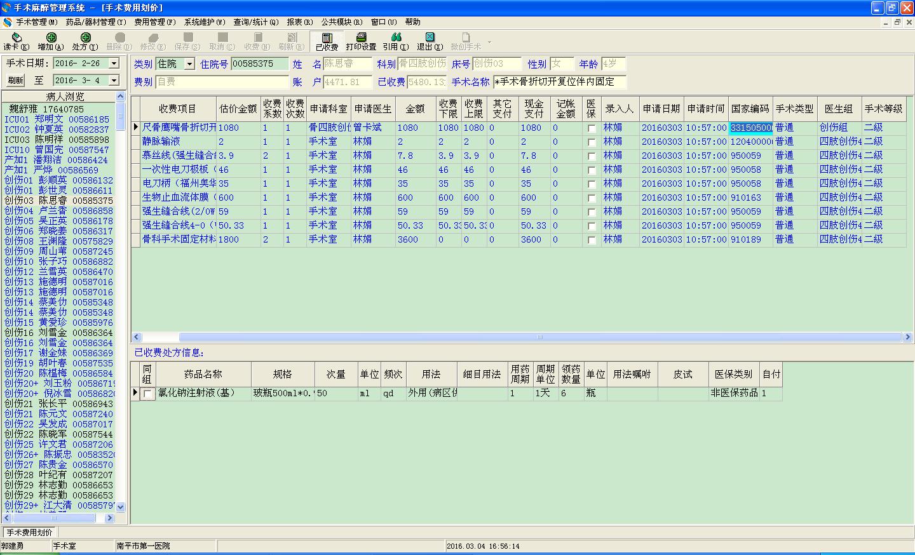Image resolution: width=915 pixels, height=555 pixels.
Task: Click the 微创手术 document icon
Action: tap(466, 38)
